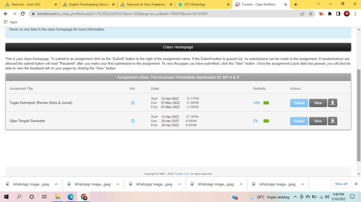
Task: Expand options for first WhatsApp Image download
Action: 56,184
